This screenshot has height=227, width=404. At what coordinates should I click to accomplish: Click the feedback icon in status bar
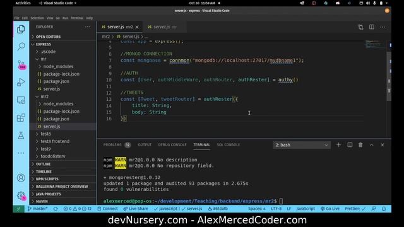(x=374, y=209)
